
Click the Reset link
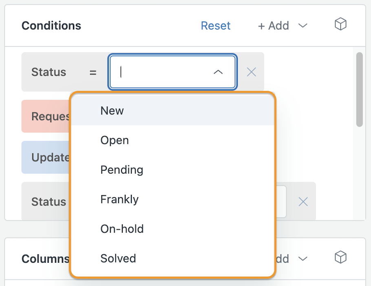216,26
